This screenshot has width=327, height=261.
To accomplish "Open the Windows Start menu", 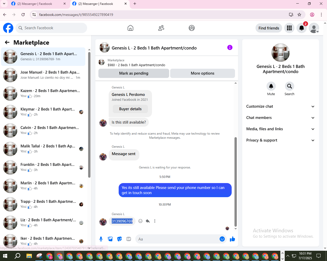I will click(5, 256).
